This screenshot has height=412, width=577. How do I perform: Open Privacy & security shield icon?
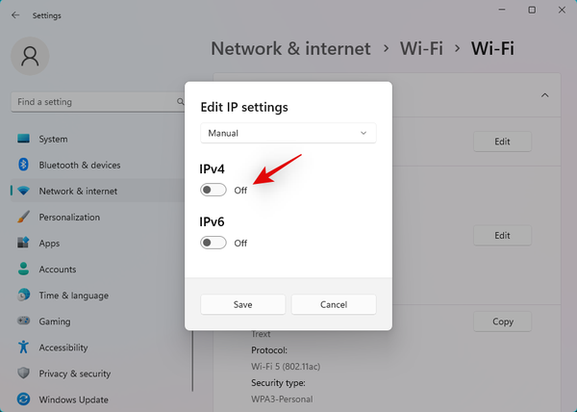[23, 373]
